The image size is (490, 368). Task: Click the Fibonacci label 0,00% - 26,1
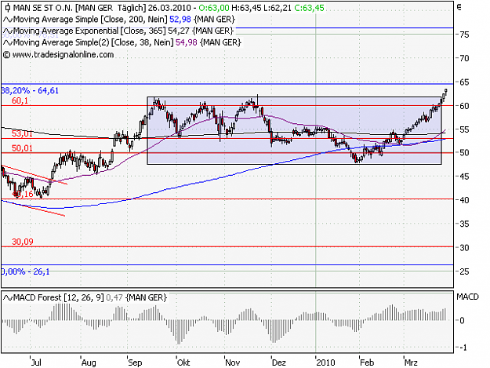point(26,271)
